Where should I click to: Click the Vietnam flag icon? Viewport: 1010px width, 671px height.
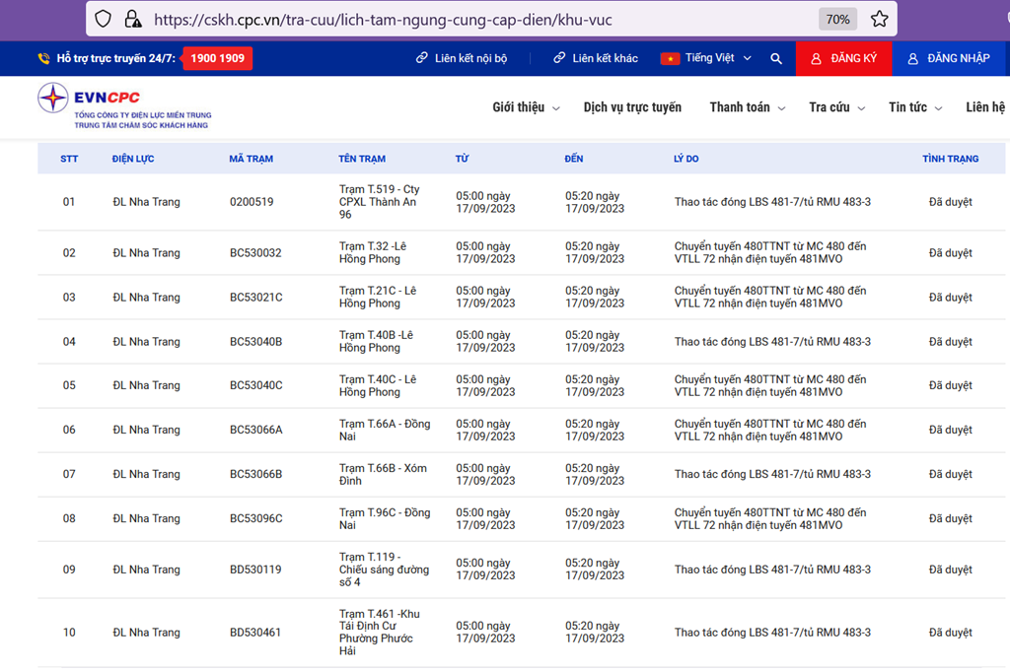point(670,58)
